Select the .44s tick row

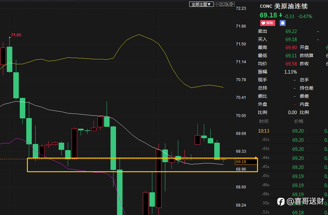point(293,158)
